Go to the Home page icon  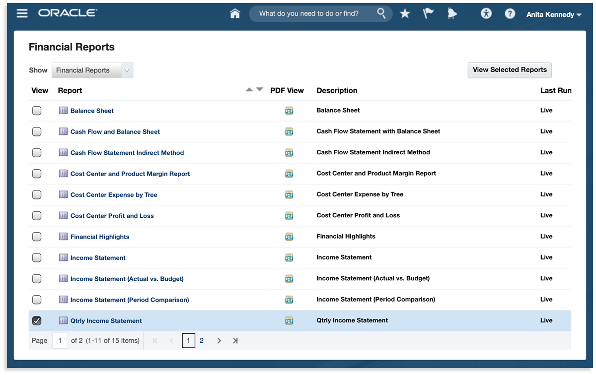pyautogui.click(x=235, y=14)
